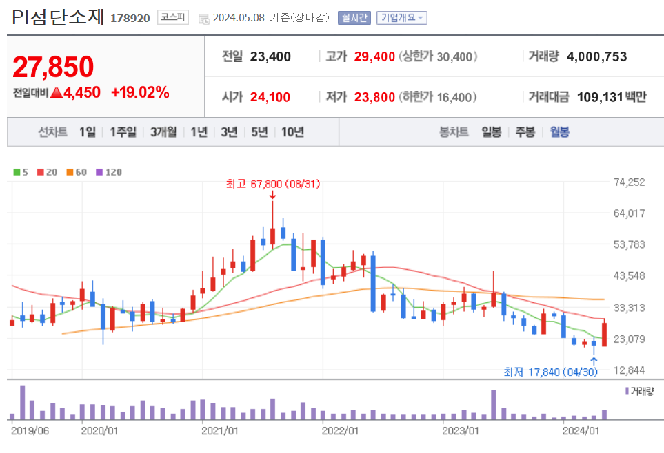Select the 3개월 line chart tab
This screenshot has width=664, height=453.
[x=163, y=132]
